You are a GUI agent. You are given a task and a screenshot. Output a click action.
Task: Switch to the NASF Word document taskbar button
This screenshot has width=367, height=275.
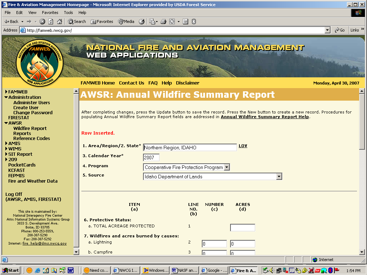[x=185, y=270]
